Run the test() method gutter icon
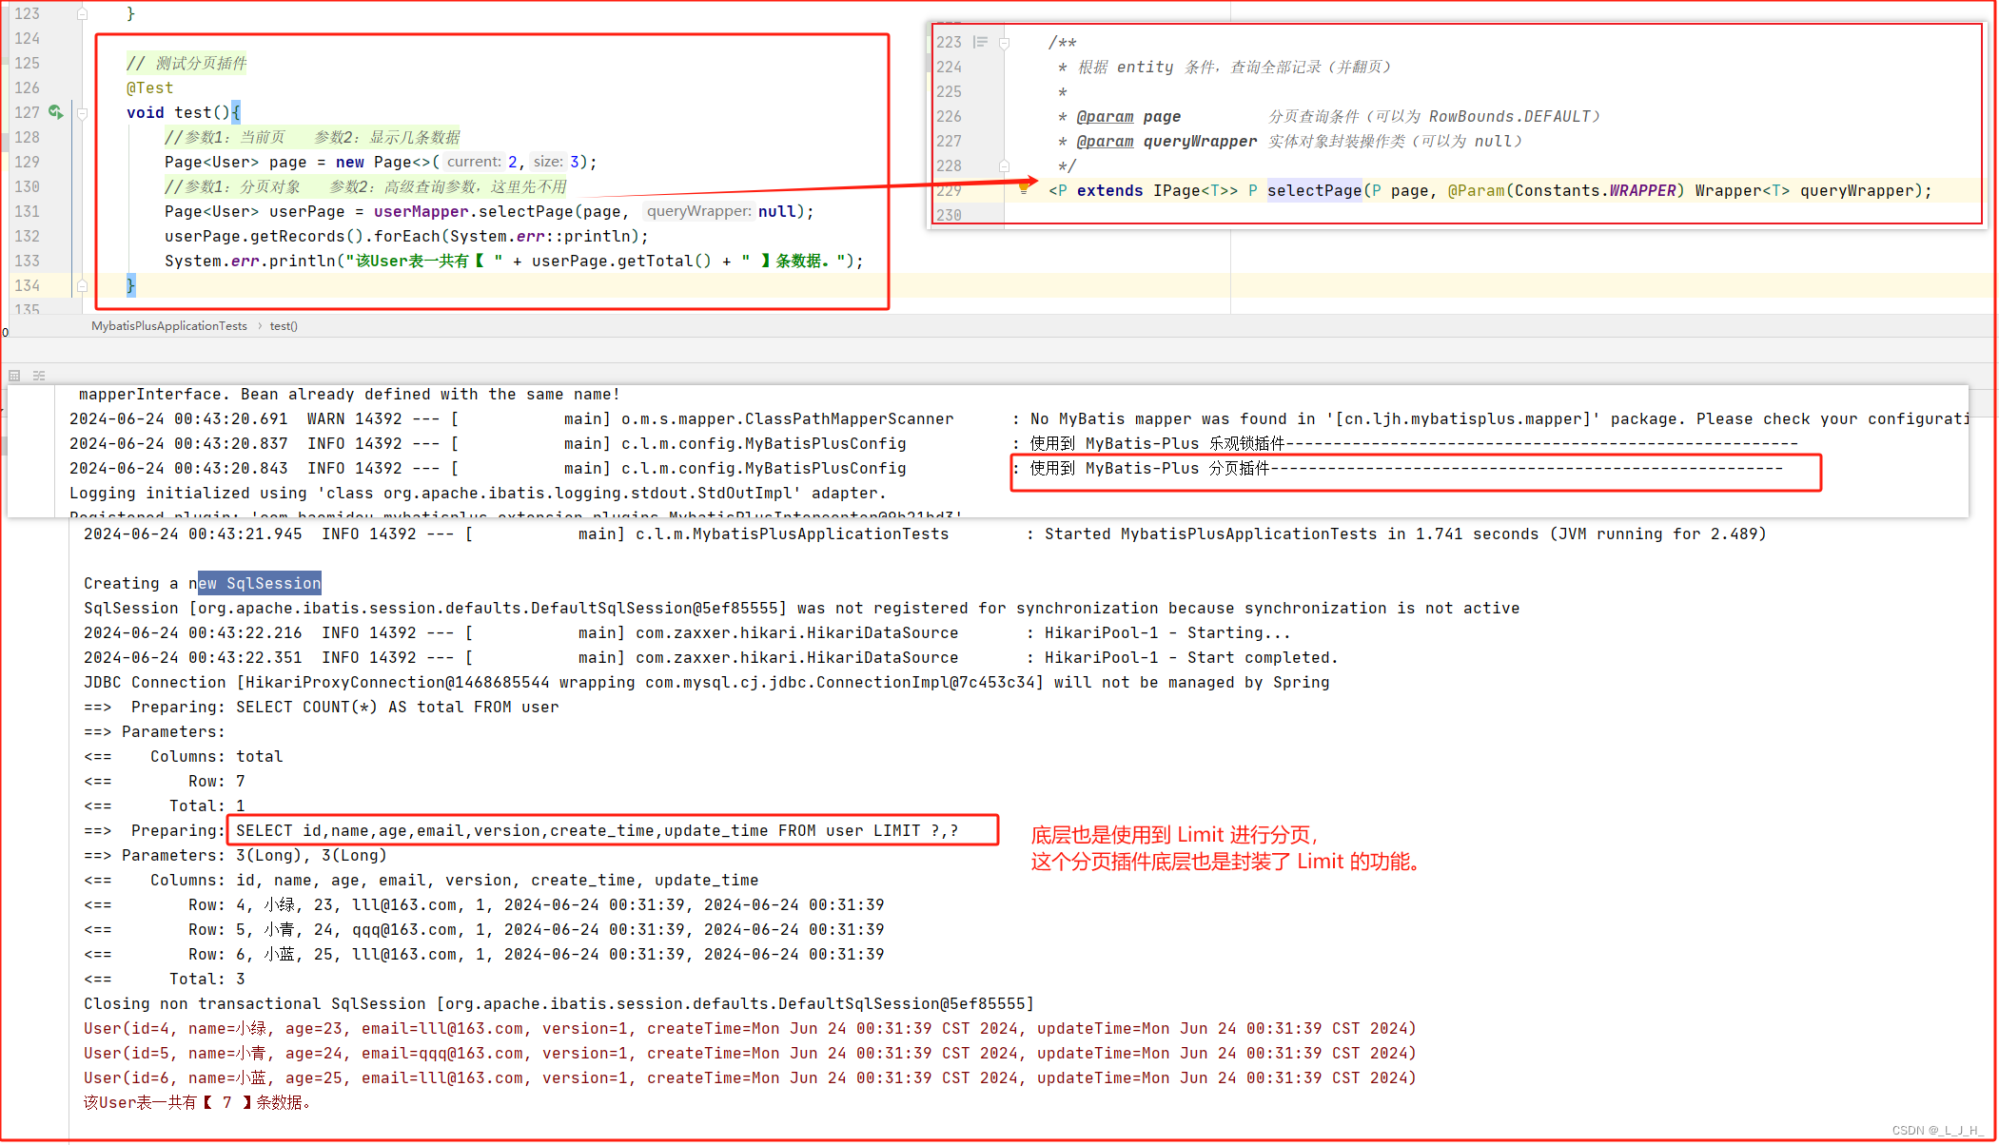This screenshot has height=1145, width=1999. tap(56, 112)
